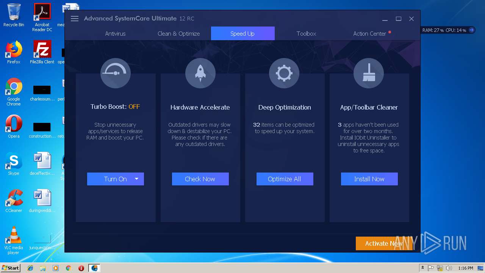Select the VLC media player desktop icon
Screen dimensions: 485x273
pyautogui.click(x=14, y=240)
